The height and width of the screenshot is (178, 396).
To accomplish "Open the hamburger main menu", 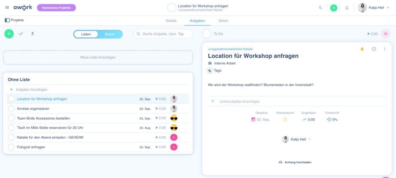I will coord(7,8).
